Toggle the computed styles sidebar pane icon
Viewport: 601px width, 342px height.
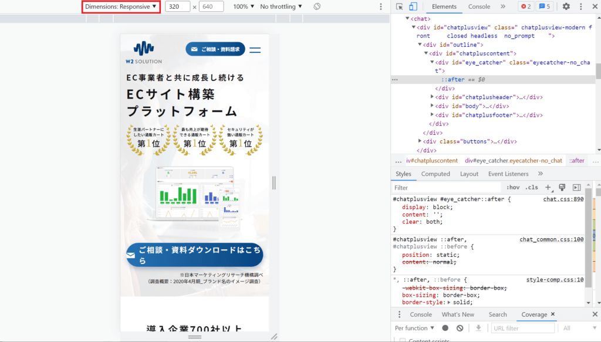576,188
